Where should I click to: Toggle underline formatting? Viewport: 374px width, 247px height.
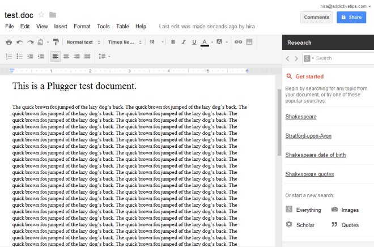[194, 42]
